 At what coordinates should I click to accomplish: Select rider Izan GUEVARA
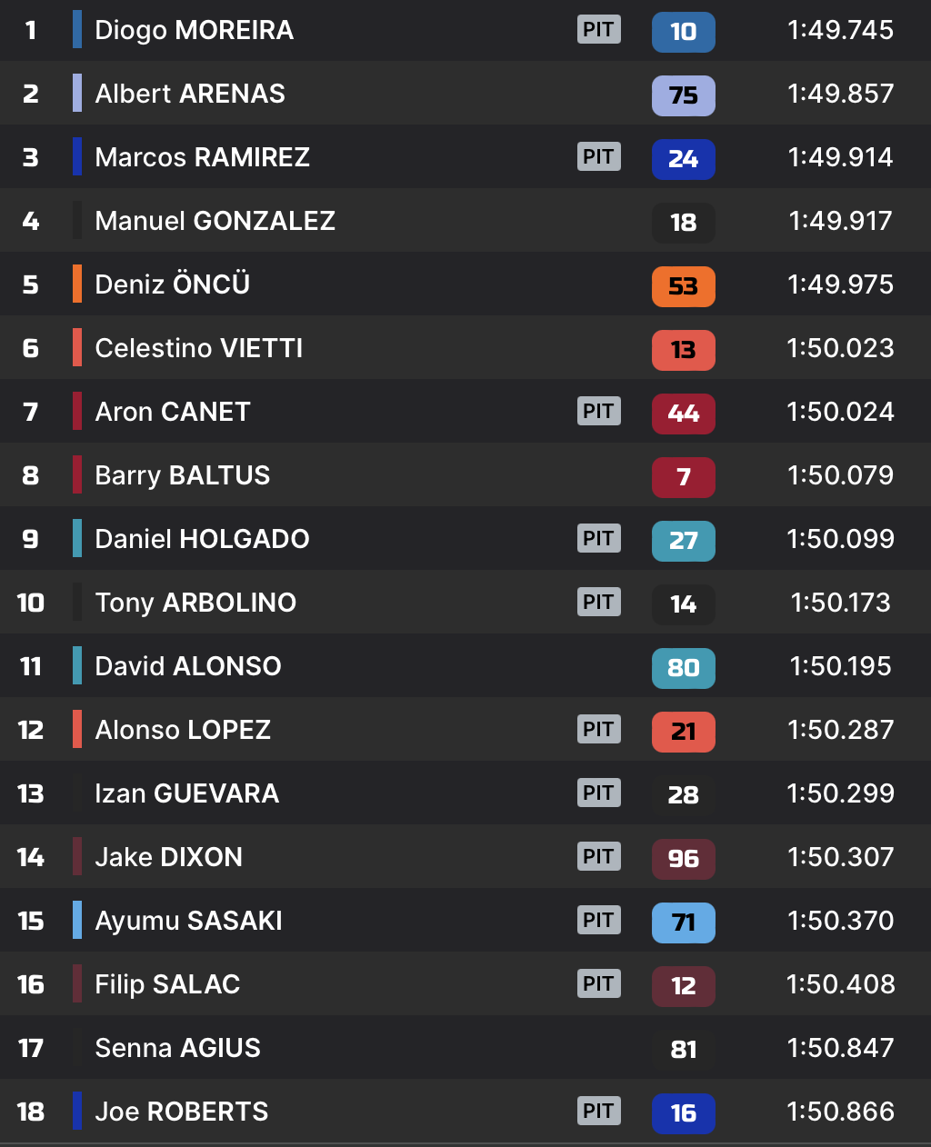(x=186, y=793)
